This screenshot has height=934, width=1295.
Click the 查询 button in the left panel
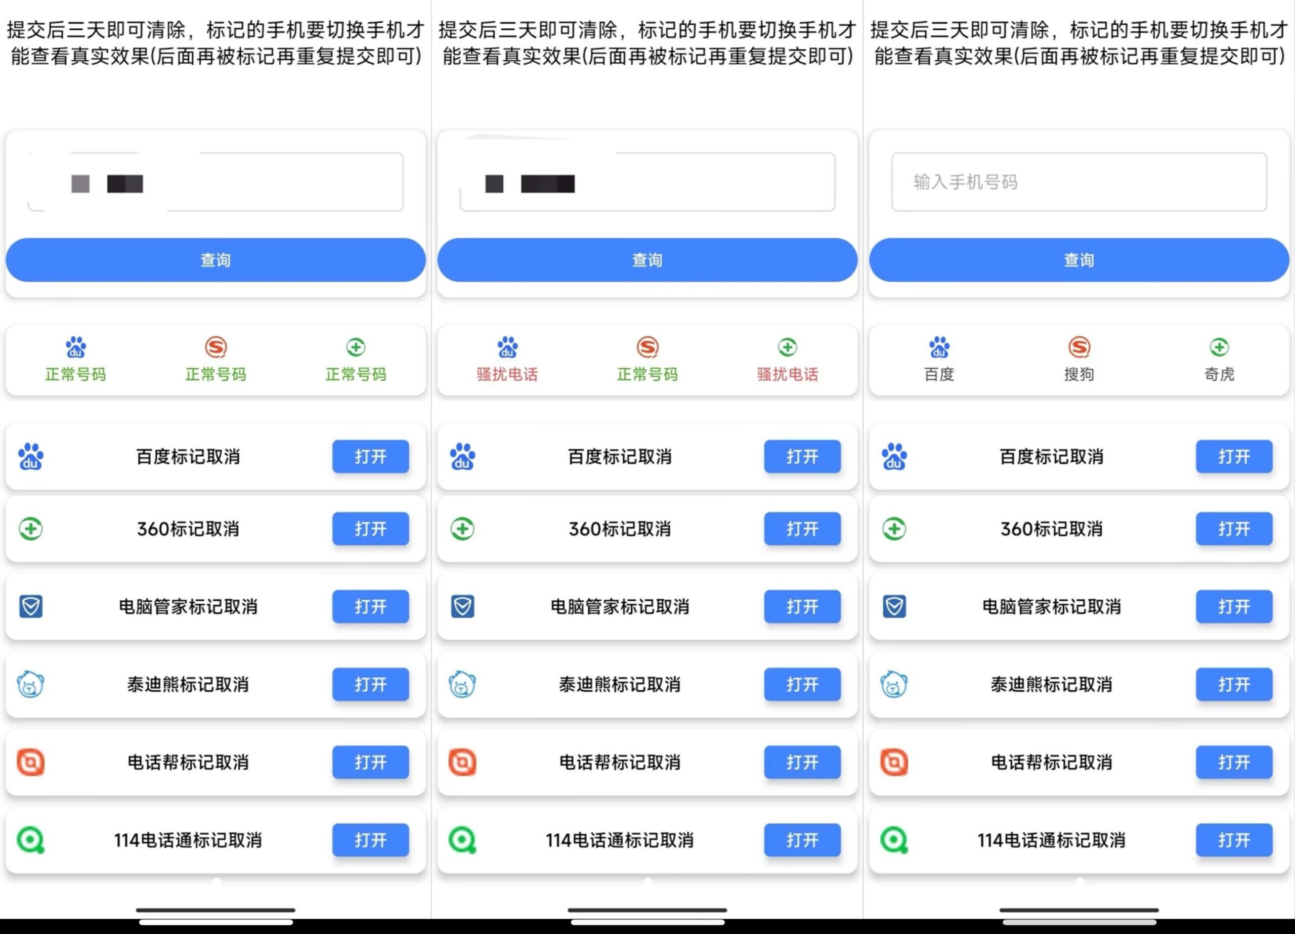tap(216, 260)
